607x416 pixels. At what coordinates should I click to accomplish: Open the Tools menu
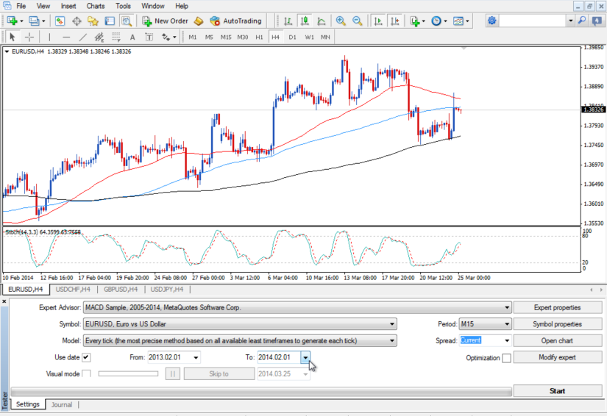123,6
